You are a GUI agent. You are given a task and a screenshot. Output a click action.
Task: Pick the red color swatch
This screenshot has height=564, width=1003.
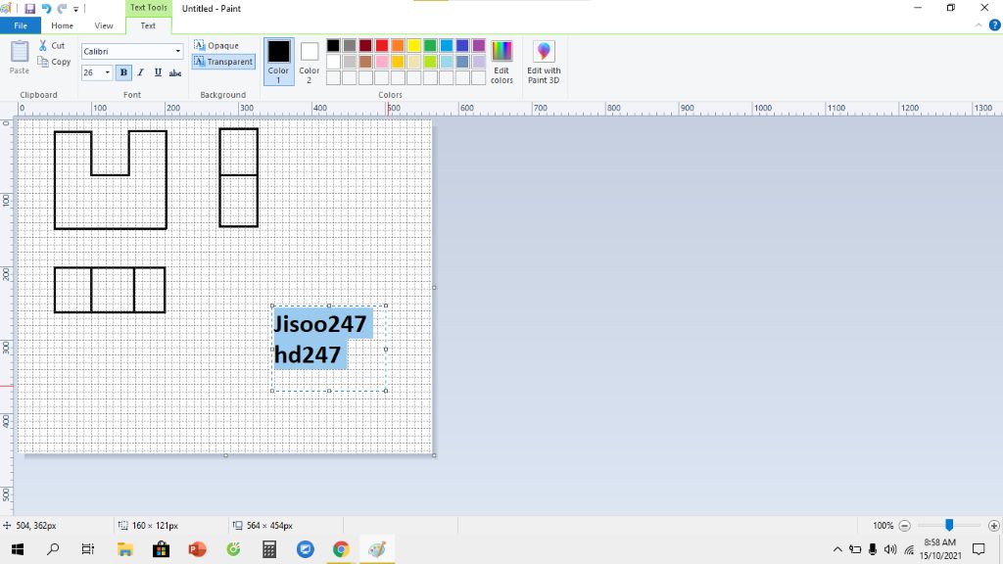[x=382, y=45]
